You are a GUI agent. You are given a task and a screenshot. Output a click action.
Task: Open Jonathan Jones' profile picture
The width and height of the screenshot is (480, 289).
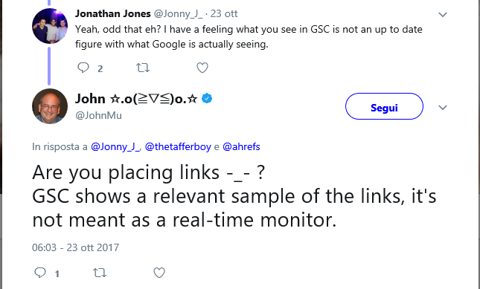tap(50, 26)
